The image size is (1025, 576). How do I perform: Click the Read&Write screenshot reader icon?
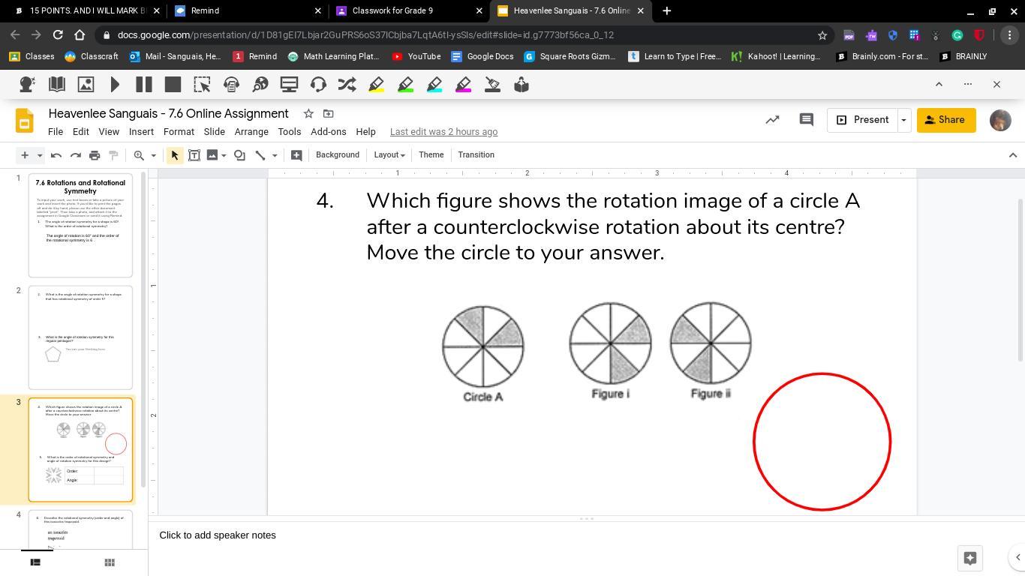tap(202, 85)
